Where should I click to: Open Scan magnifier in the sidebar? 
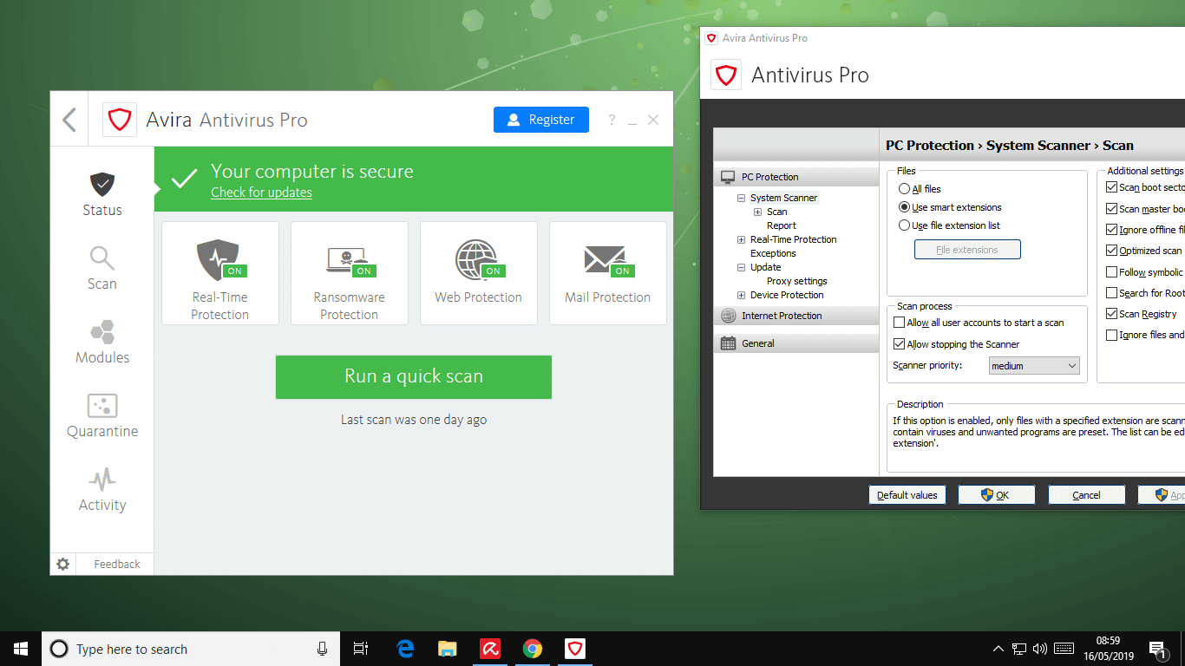click(102, 258)
